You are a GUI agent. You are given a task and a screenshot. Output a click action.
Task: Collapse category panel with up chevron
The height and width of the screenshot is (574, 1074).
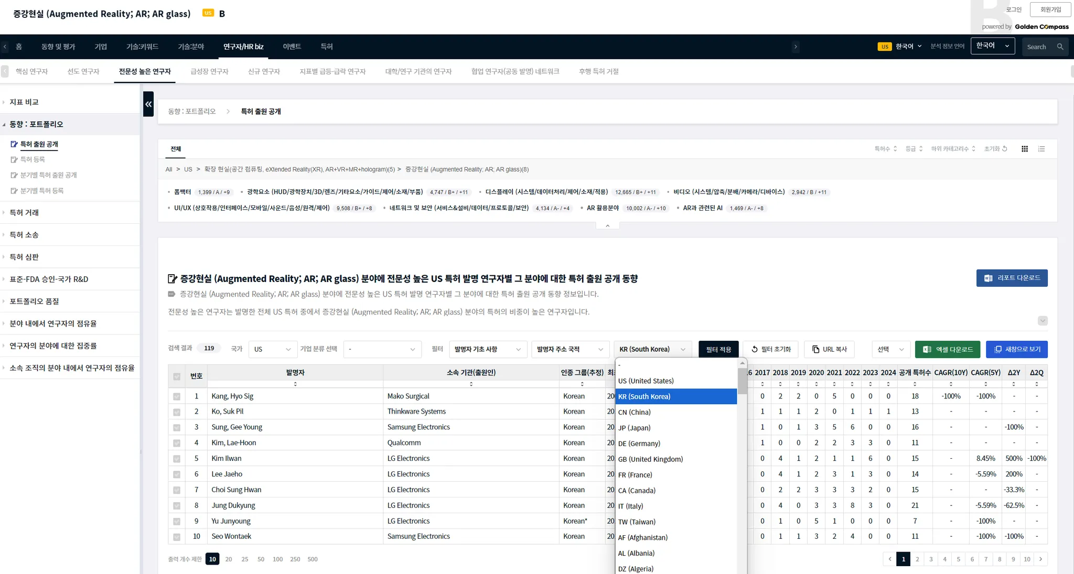click(x=607, y=226)
